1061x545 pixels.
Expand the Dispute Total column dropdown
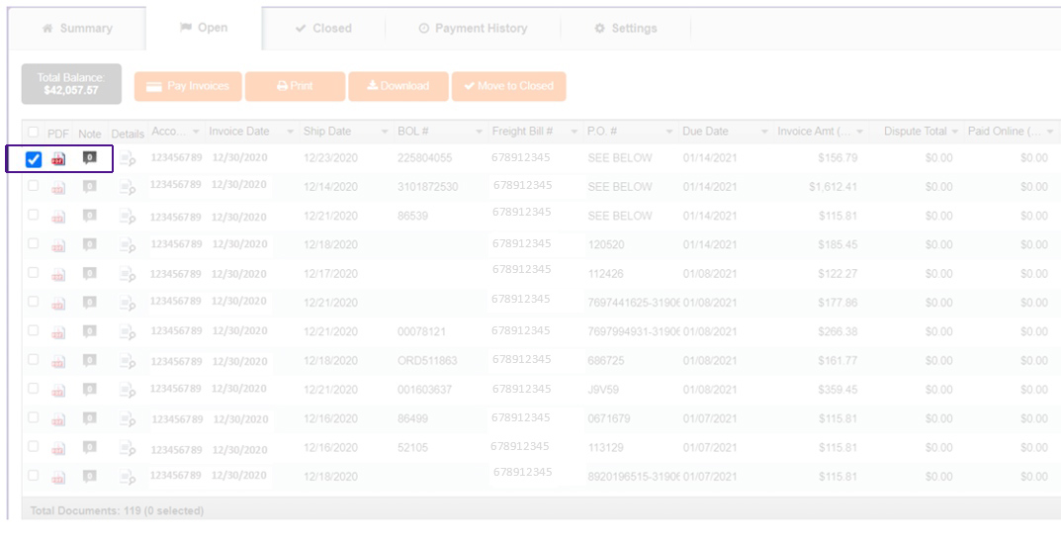[954, 132]
